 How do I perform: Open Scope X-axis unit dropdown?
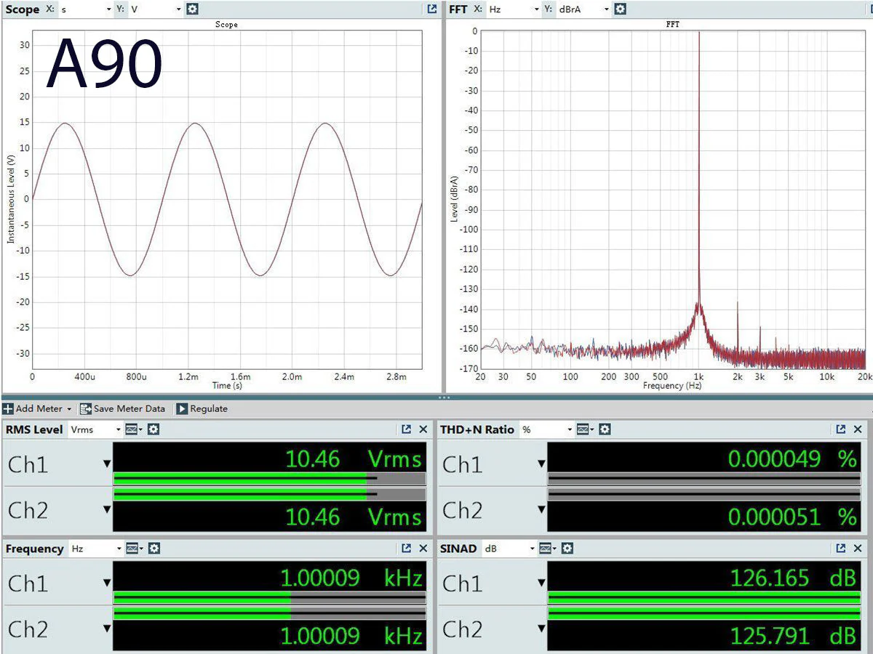85,9
